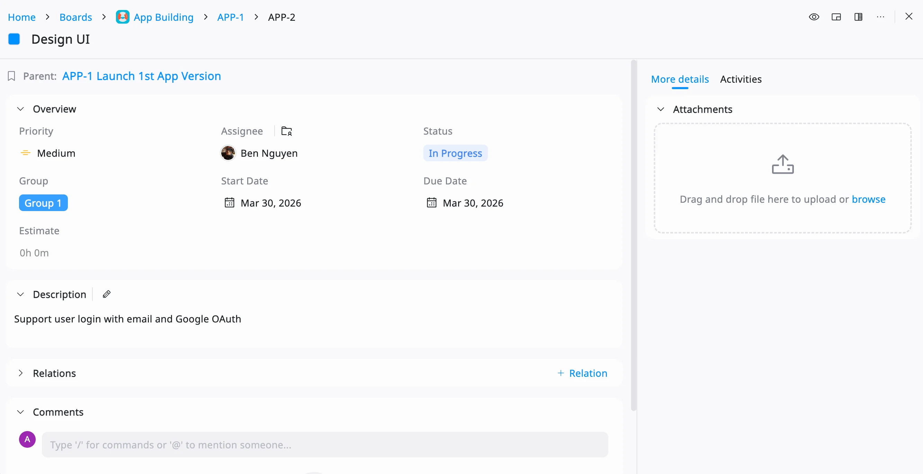
Task: Collapse the Overview section
Action: tap(20, 109)
